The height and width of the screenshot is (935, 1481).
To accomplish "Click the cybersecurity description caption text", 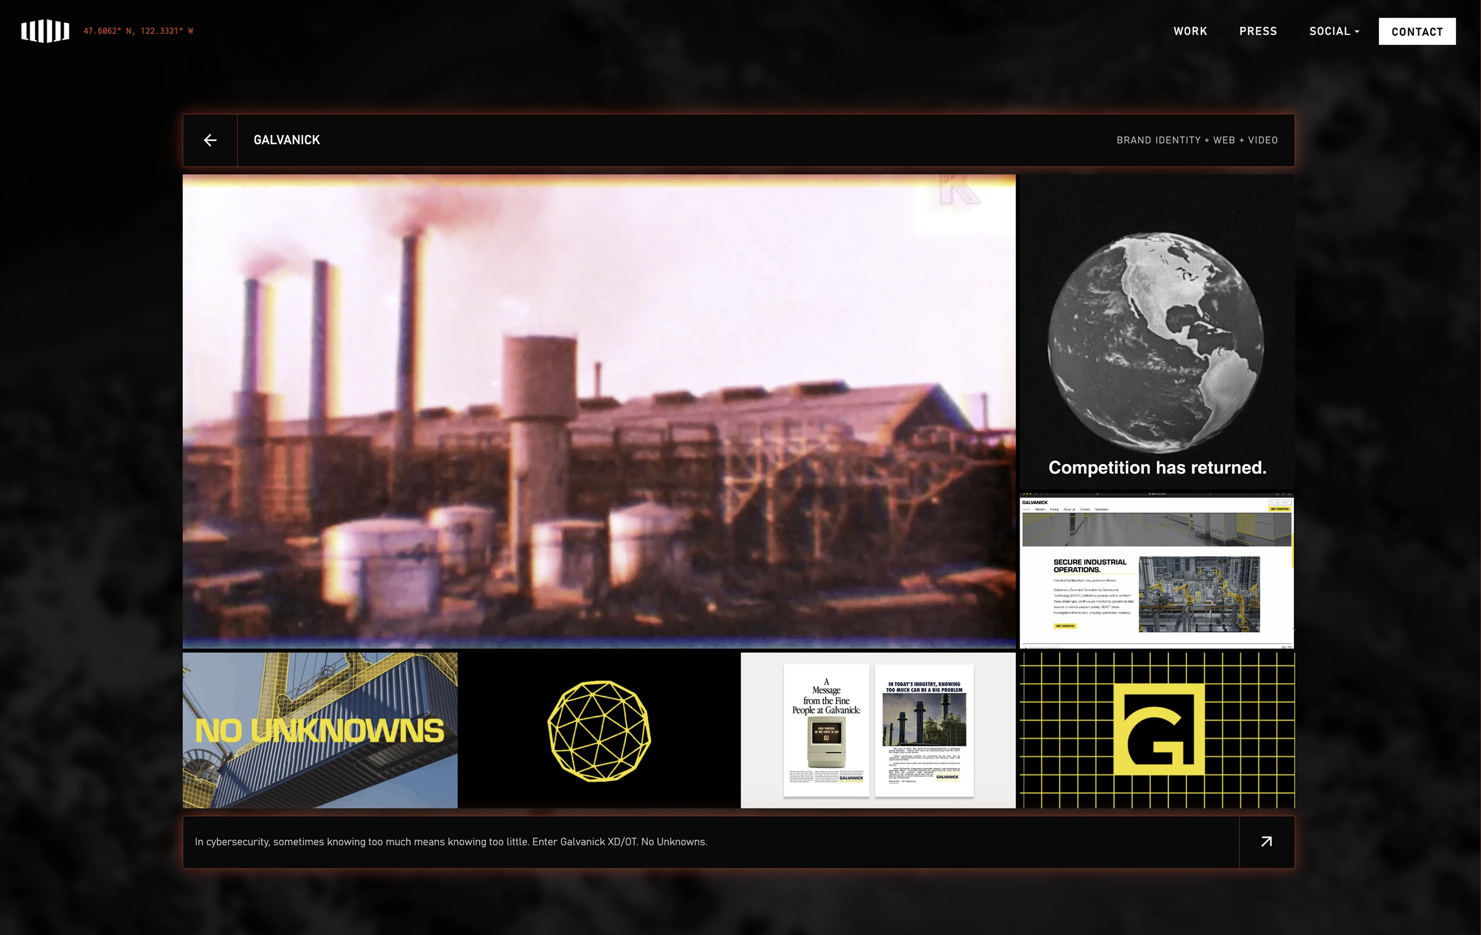I will pyautogui.click(x=451, y=841).
